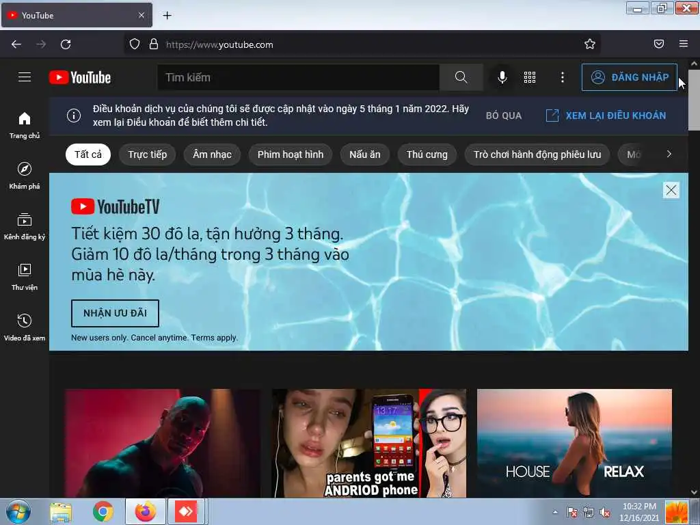Select the Nấu ăn chip
The image size is (700, 525).
(x=365, y=154)
